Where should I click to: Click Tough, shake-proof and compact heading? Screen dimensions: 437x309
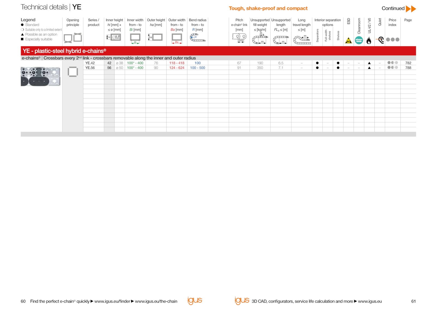point(268,8)
